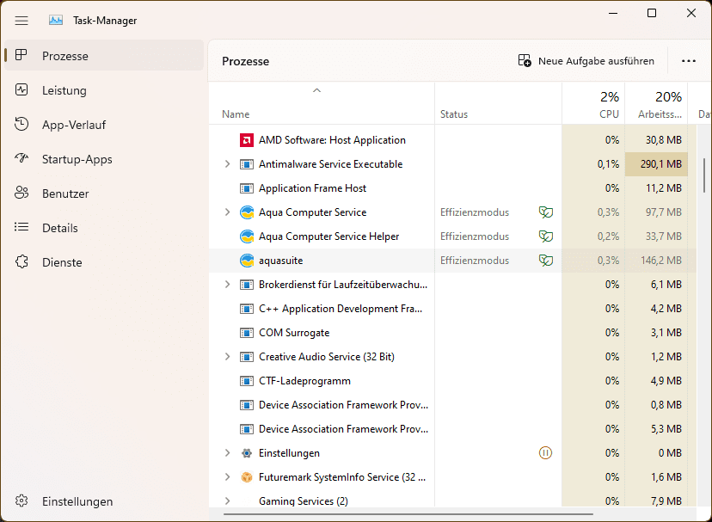Expand Antimalware Service Executable

[228, 164]
